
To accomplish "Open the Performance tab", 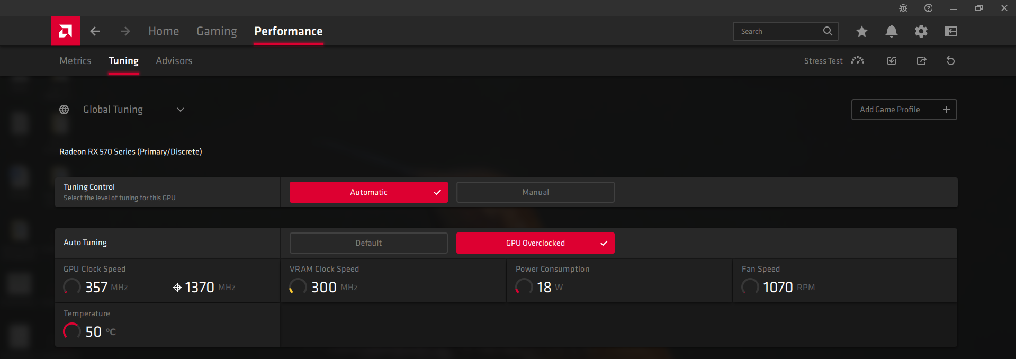I will click(289, 31).
